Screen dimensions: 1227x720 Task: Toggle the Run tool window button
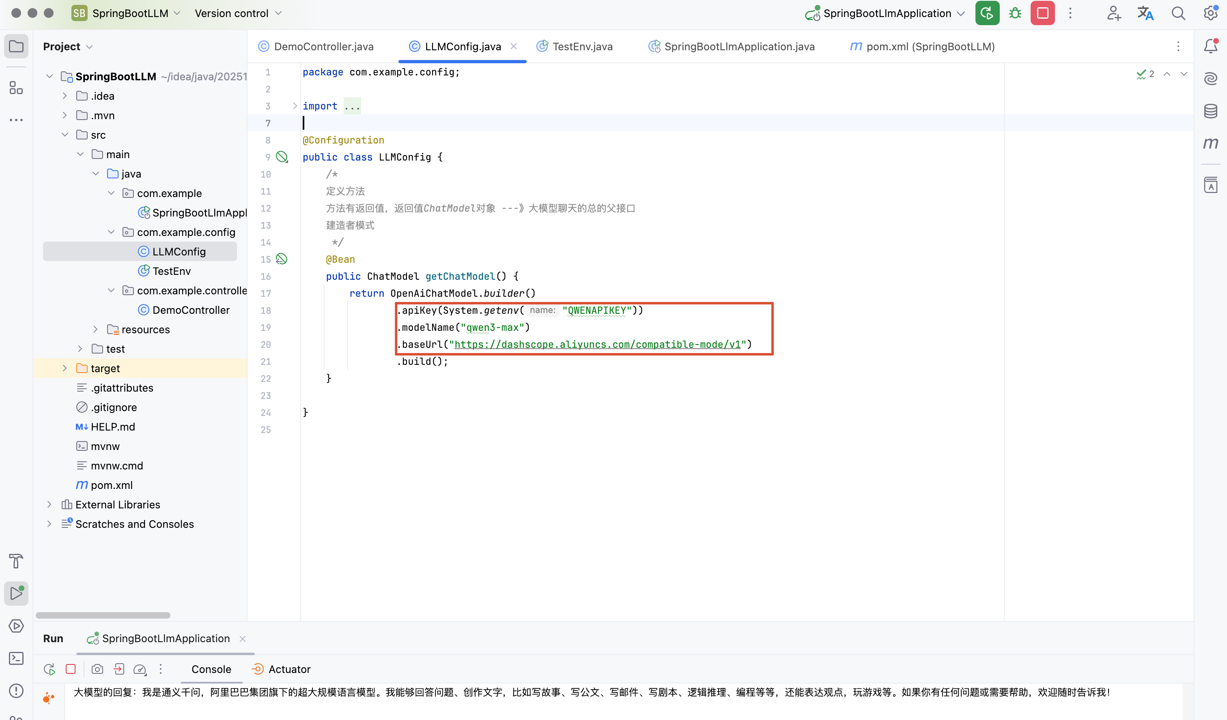tap(16, 593)
